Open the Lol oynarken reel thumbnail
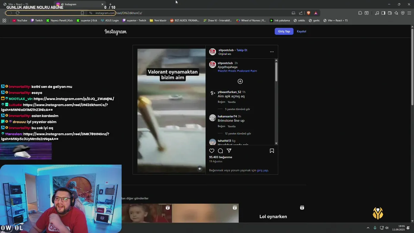Screen dimensions: 414x233 tap(273, 213)
